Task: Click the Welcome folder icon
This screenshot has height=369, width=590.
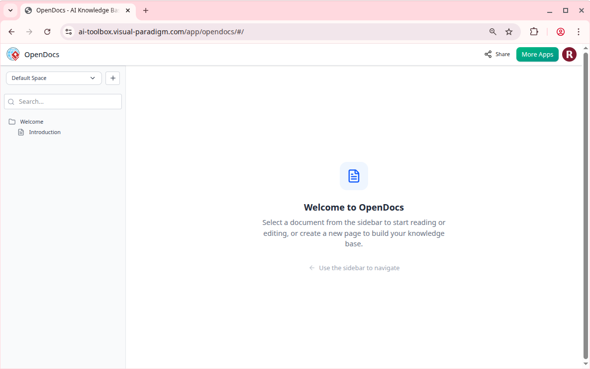Action: coord(12,121)
